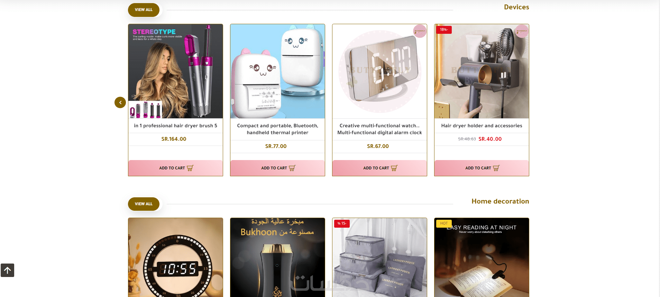Image resolution: width=660 pixels, height=297 pixels.
Task: Open the Devices category heading
Action: (x=516, y=7)
